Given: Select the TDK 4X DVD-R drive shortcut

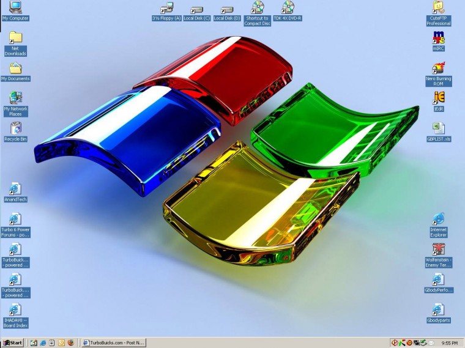Looking at the screenshot, I should pyautogui.click(x=288, y=11).
